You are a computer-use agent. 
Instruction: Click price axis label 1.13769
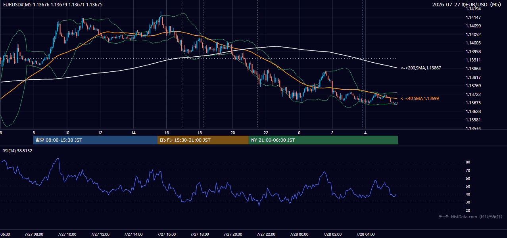(x=473, y=86)
